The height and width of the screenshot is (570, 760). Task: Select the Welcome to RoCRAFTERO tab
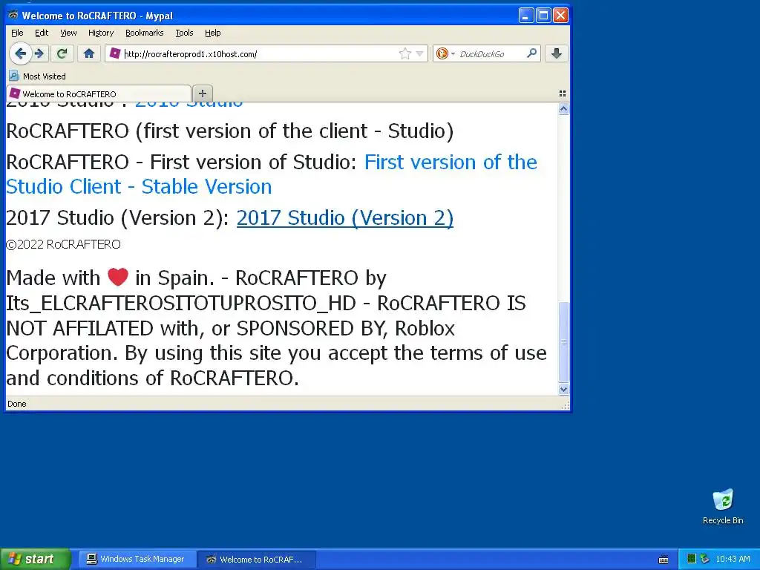(99, 94)
